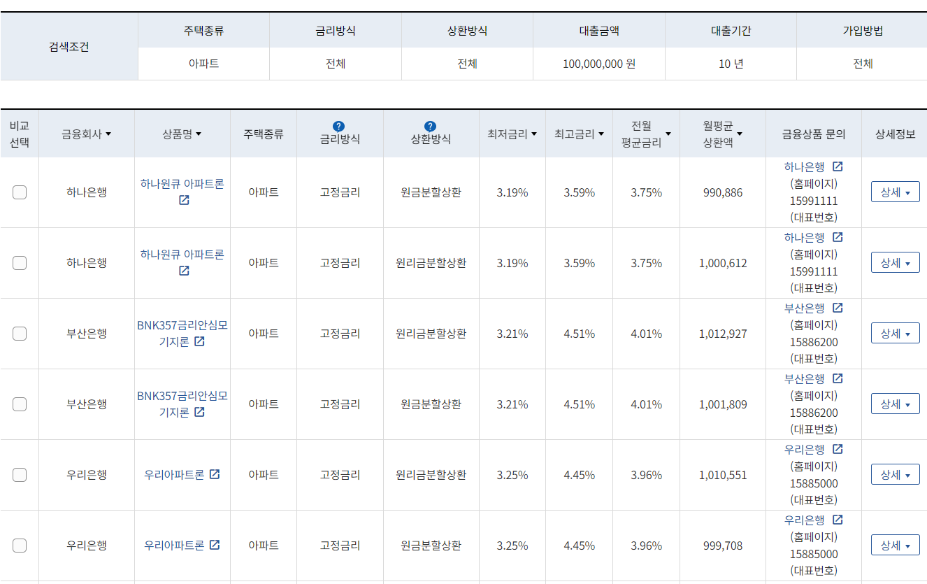Click 주택종류 search condition value 아파트
The image size is (927, 584).
[x=203, y=64]
